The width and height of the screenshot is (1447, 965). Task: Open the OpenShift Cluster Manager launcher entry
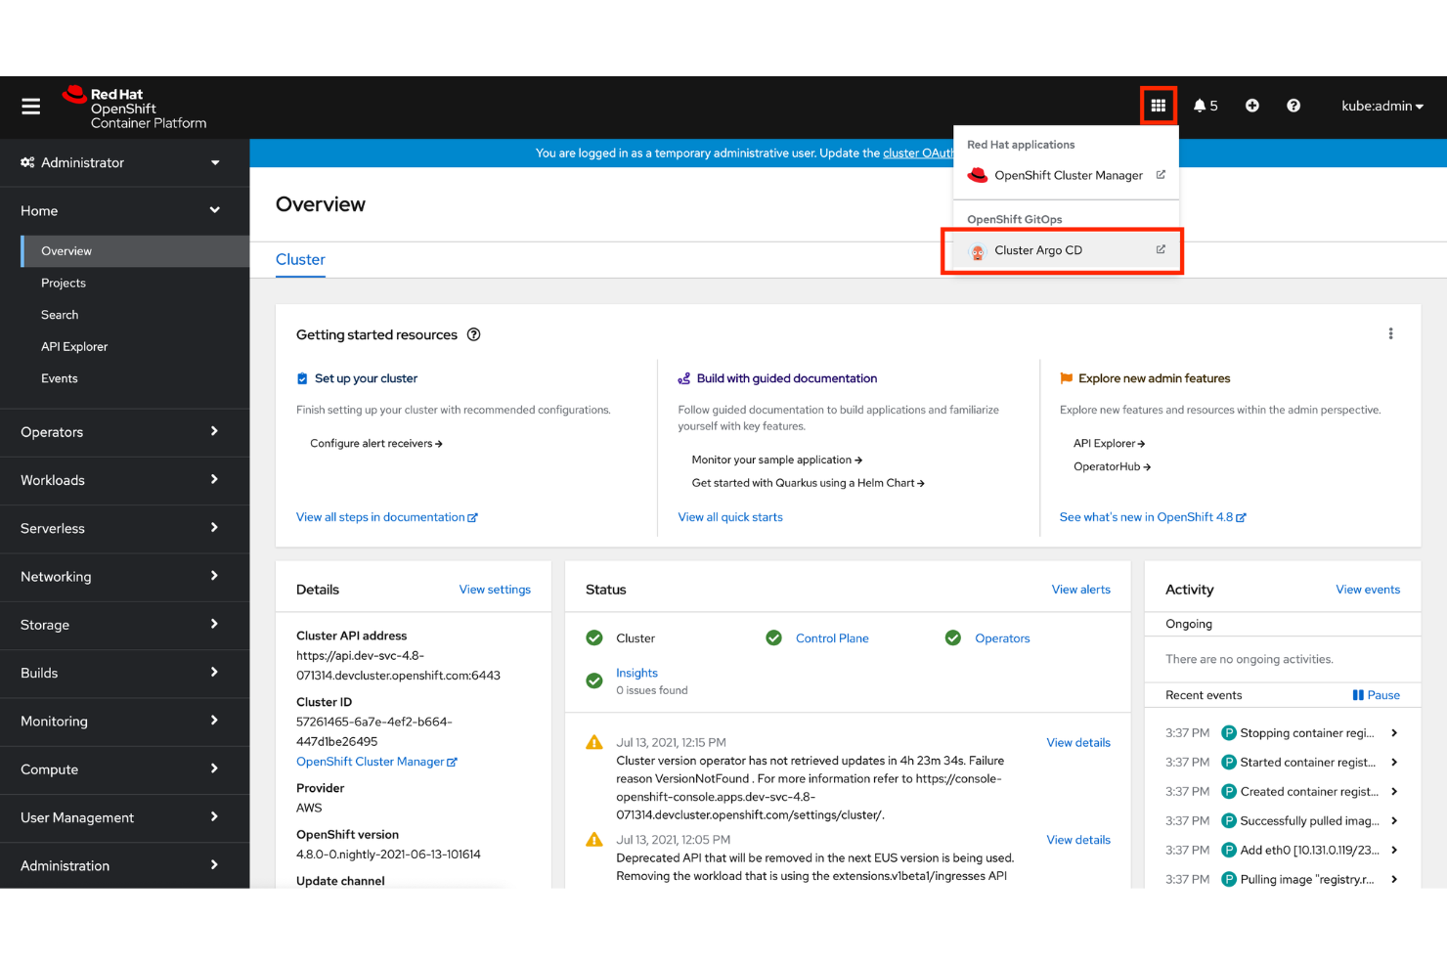[x=1066, y=176]
